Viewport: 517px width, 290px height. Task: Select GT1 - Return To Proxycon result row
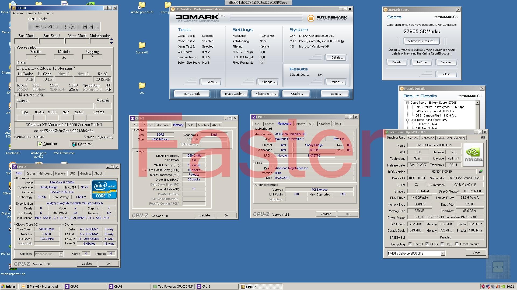440,107
